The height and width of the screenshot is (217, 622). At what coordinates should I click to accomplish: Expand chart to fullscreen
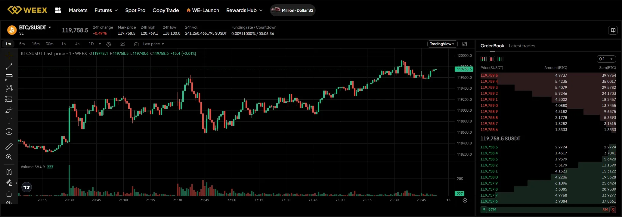click(x=465, y=44)
